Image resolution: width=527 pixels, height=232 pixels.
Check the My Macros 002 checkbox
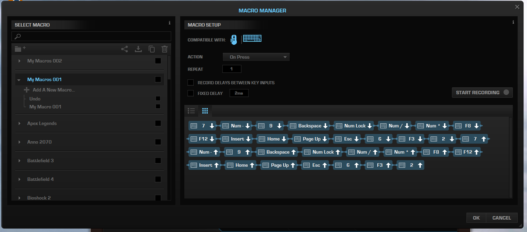(x=158, y=61)
